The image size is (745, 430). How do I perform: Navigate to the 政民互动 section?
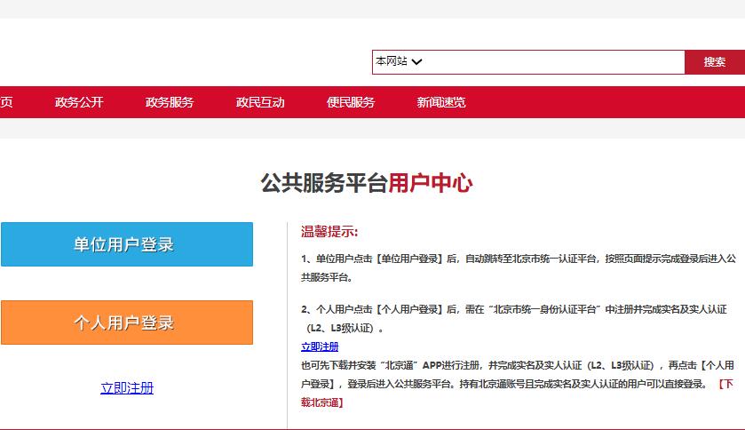click(x=260, y=102)
